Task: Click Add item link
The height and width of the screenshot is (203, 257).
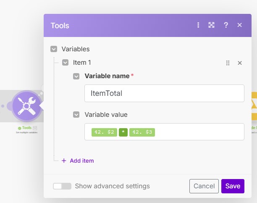Action: (x=82, y=161)
